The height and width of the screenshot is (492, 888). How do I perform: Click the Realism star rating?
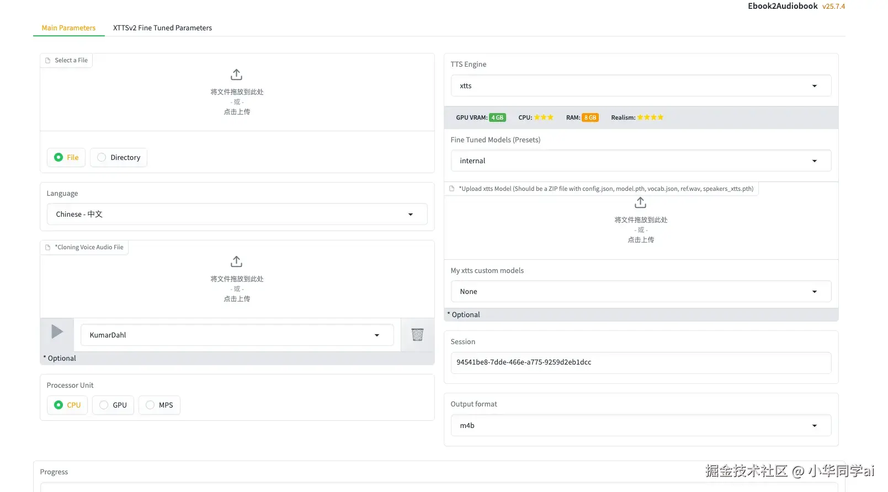[650, 117]
